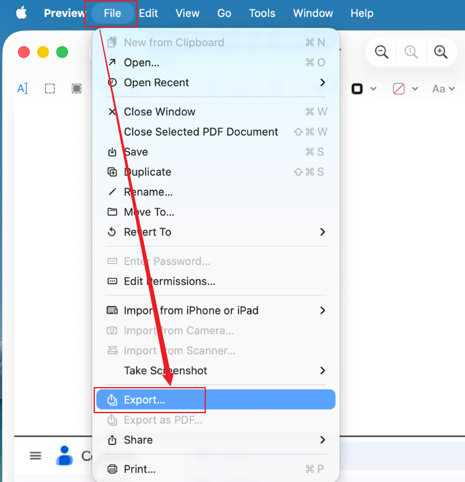Choose Close Window menu item

click(216, 112)
